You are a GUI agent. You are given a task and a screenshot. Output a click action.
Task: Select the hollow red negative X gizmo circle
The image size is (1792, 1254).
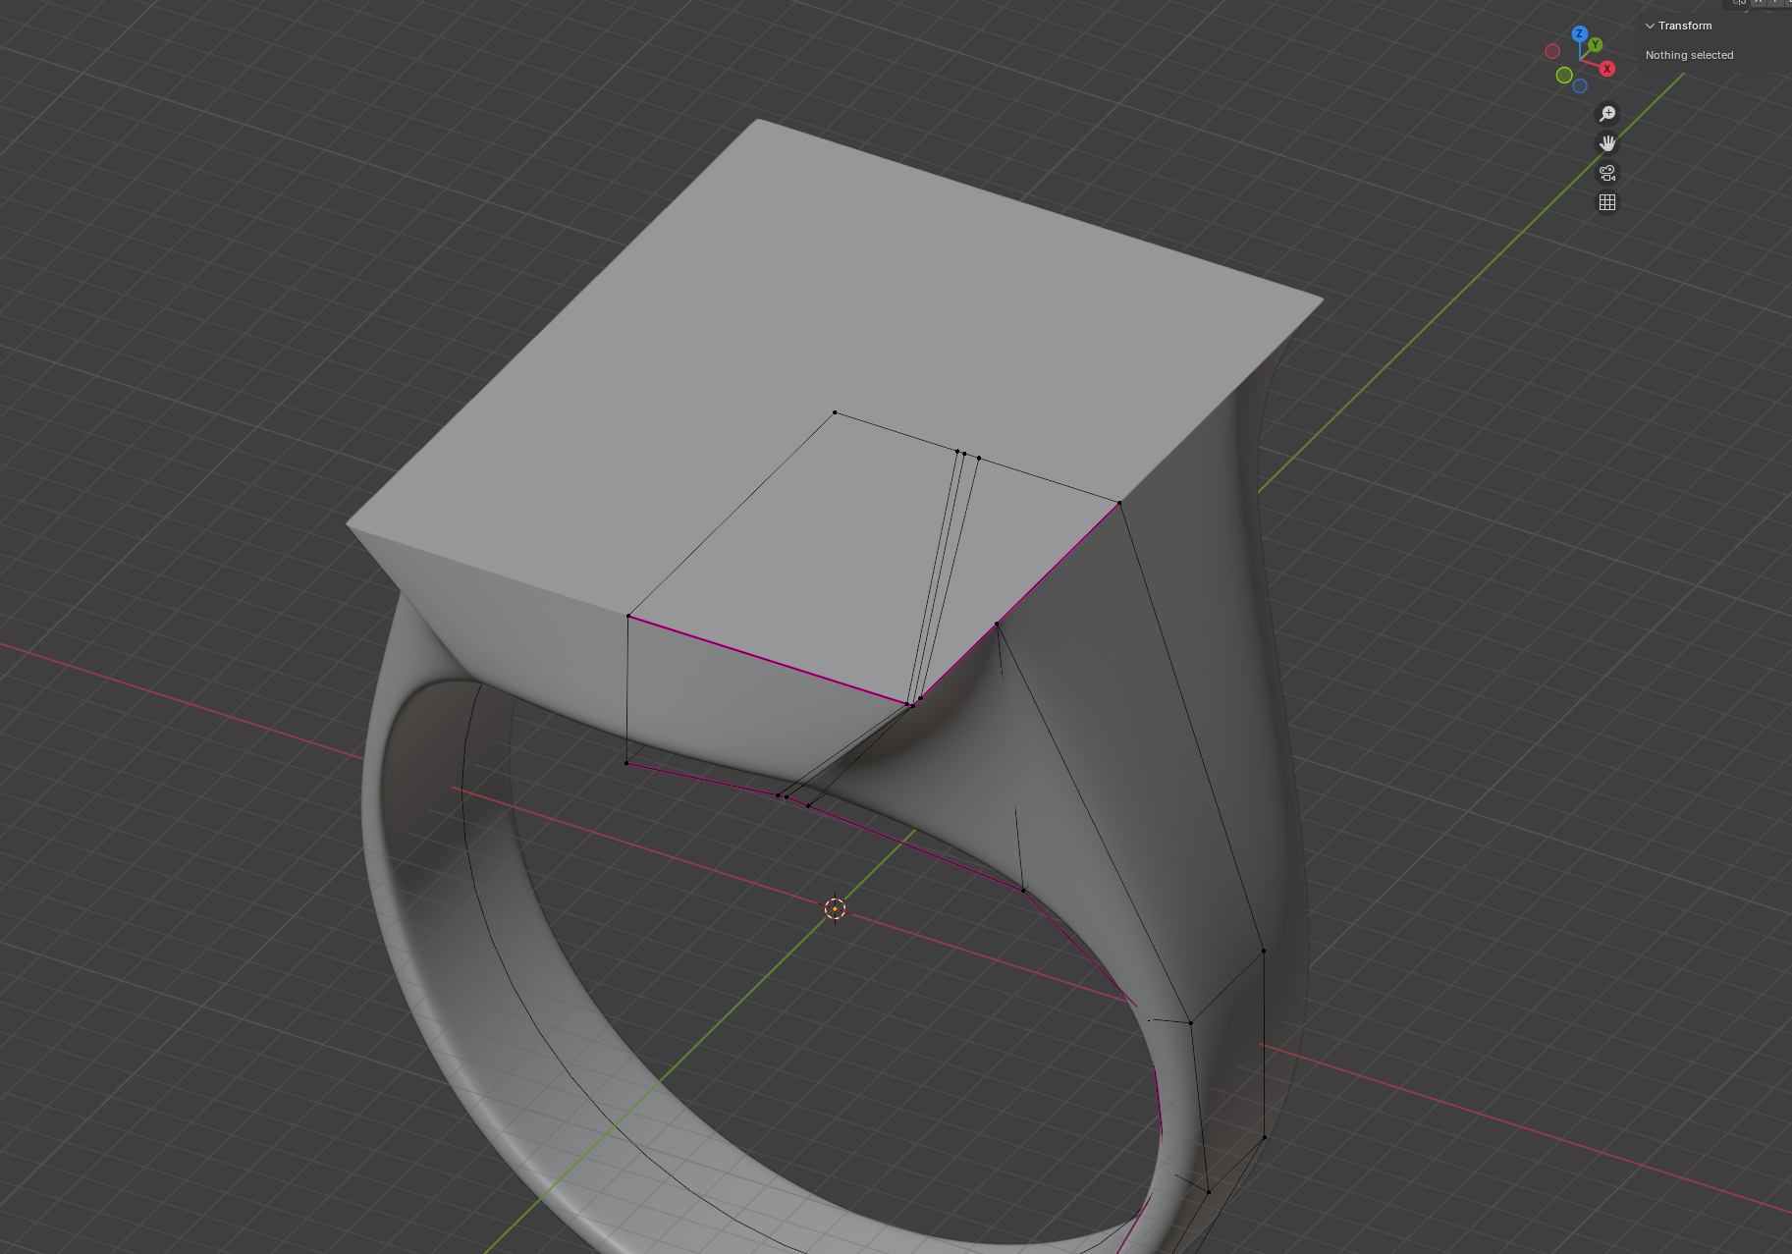click(1552, 51)
